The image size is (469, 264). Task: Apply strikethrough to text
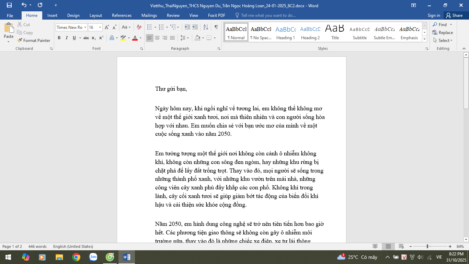[86, 38]
